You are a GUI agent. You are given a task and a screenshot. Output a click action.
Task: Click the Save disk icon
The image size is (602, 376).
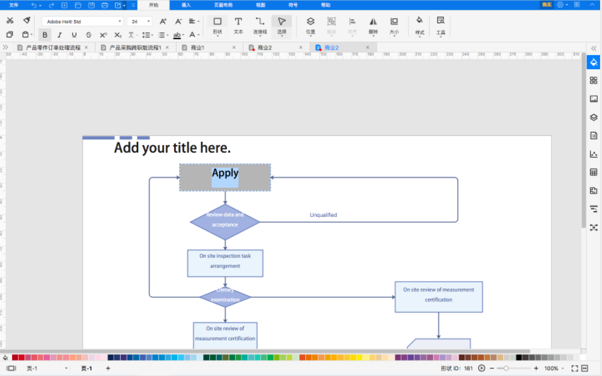[x=91, y=5]
